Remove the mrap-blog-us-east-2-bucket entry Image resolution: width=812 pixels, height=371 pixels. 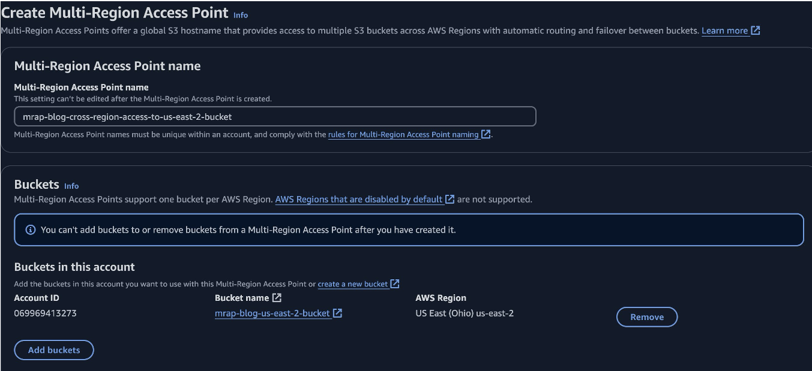pyautogui.click(x=646, y=316)
